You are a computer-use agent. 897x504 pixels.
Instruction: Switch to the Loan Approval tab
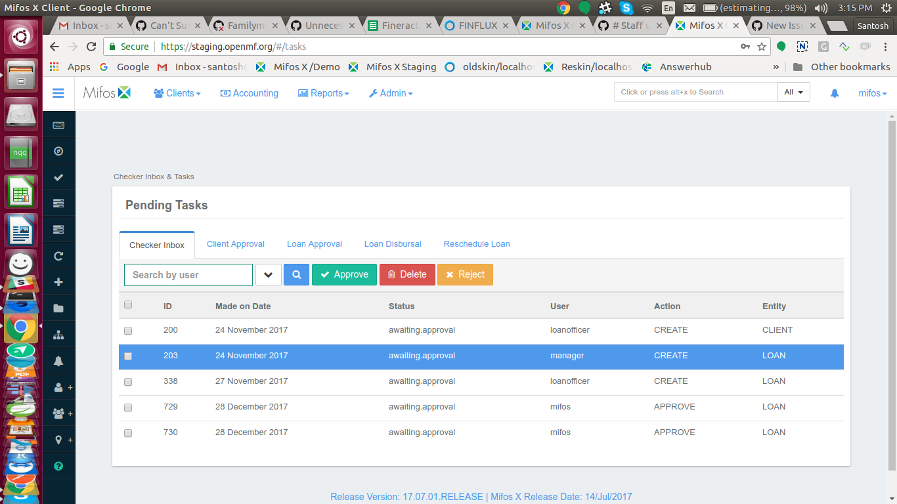pyautogui.click(x=314, y=243)
